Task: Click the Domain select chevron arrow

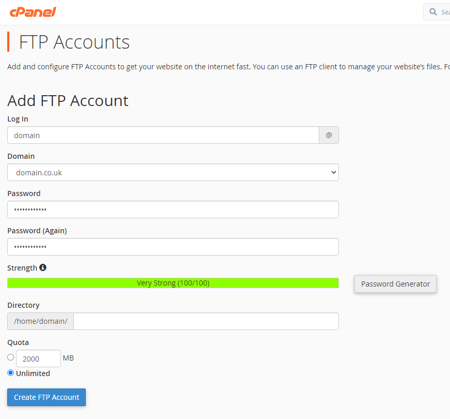Action: (333, 172)
